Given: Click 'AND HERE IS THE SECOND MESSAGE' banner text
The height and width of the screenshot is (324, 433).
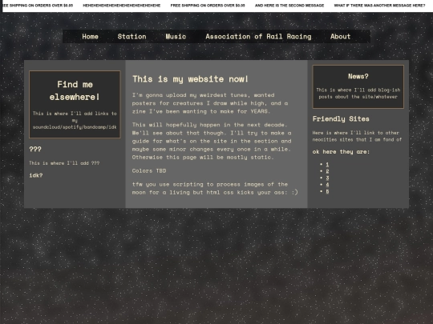Looking at the screenshot, I should point(289,6).
